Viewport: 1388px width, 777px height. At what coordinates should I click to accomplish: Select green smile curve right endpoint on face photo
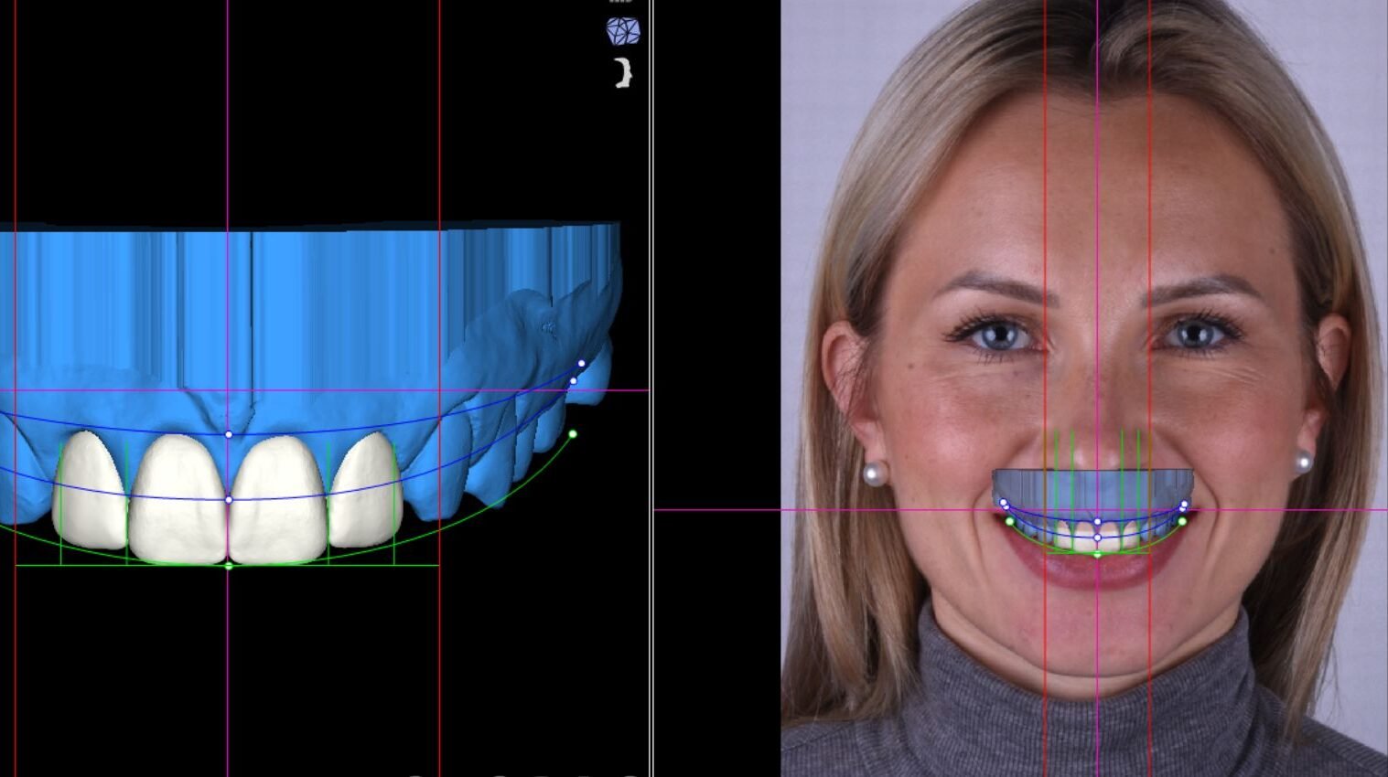pyautogui.click(x=1182, y=521)
